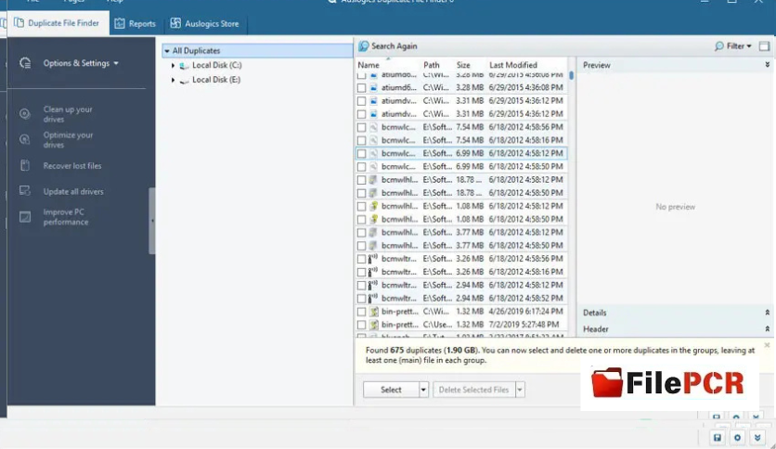The image size is (776, 449).
Task: Click the 3.26 MB cell at 4:58:16 PM
Action: pos(470,272)
